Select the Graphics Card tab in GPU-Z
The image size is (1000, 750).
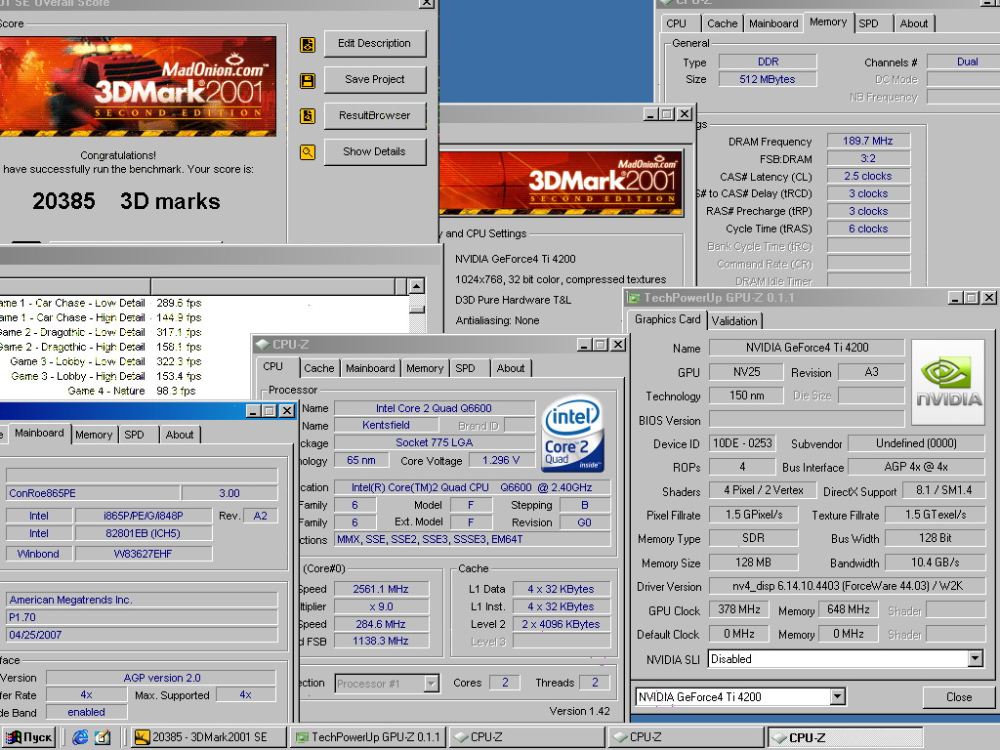coord(667,319)
